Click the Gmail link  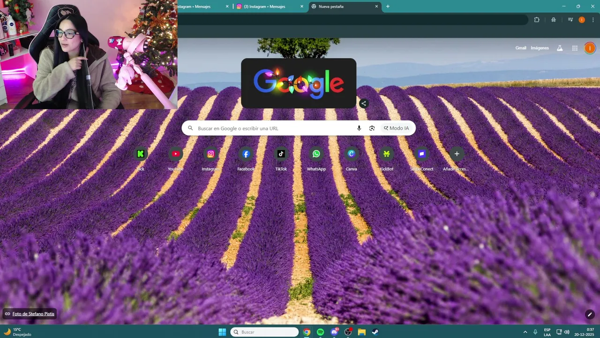(521, 48)
